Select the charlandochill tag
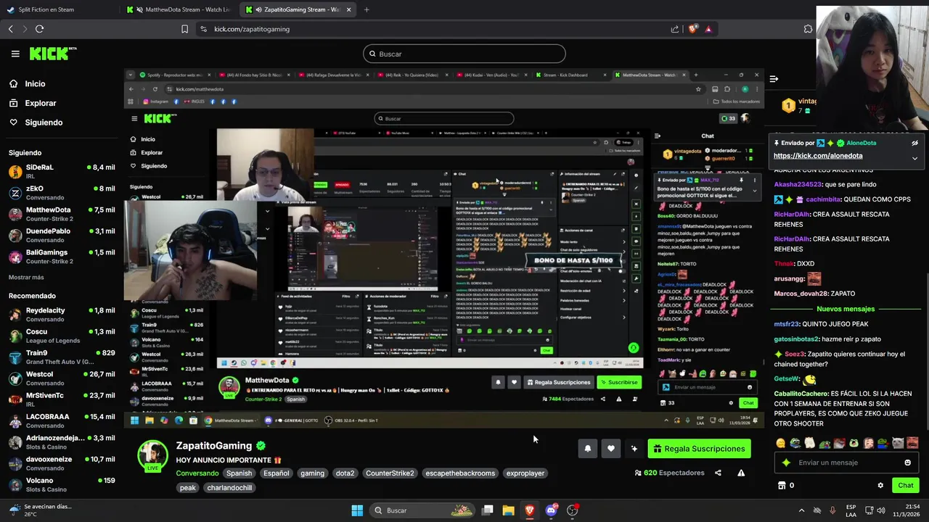The image size is (929, 522). [x=229, y=488]
